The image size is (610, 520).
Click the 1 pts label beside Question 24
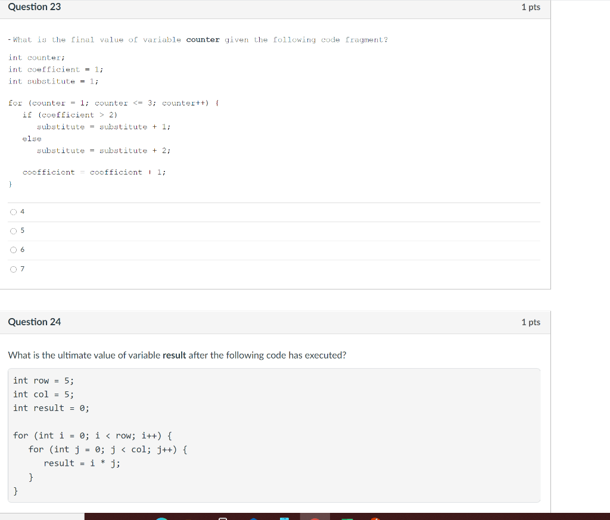pos(530,322)
